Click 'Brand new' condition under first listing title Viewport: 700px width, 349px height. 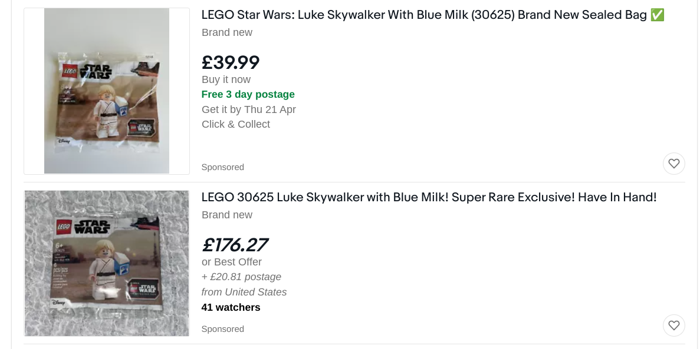click(227, 32)
